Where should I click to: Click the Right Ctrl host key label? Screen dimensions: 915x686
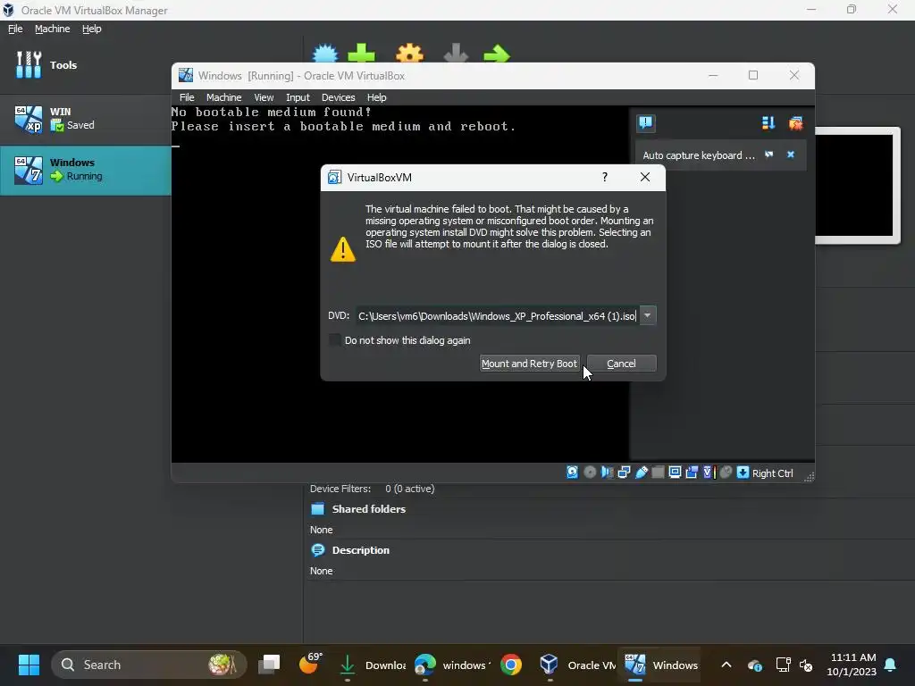coord(773,473)
